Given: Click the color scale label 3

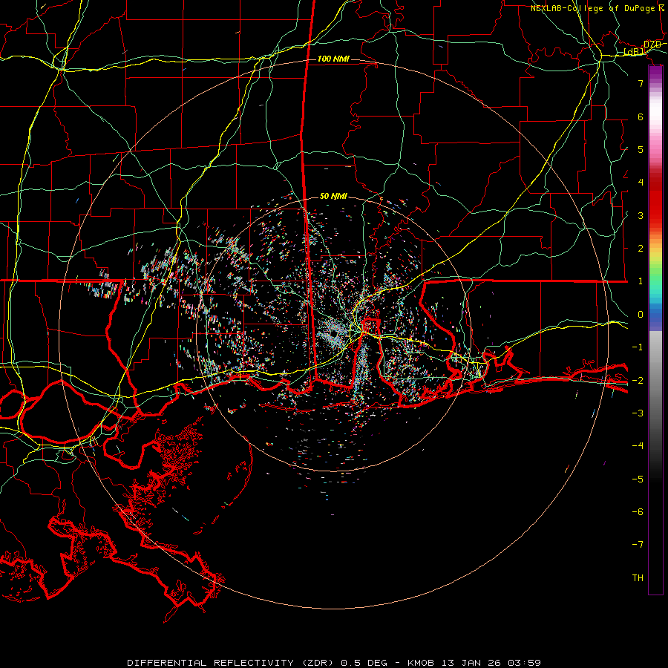Looking at the screenshot, I should 641,215.
